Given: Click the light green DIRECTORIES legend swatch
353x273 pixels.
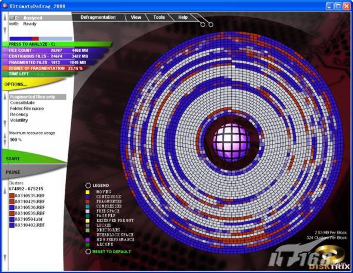Looking at the screenshot, I should (x=87, y=230).
